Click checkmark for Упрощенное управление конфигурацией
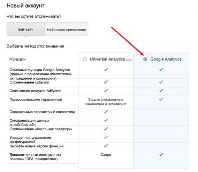 [106, 137]
